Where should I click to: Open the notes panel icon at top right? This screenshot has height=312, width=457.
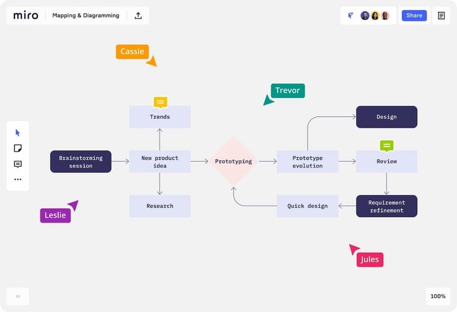(441, 16)
